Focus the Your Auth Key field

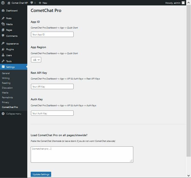click(x=52, y=113)
